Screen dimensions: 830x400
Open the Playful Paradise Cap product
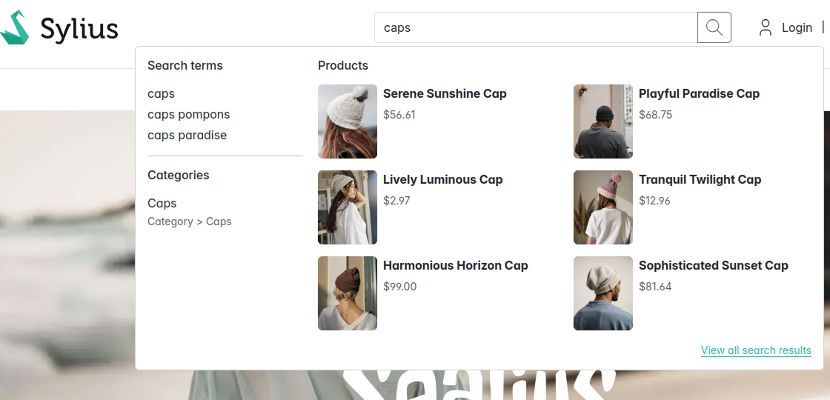(699, 93)
